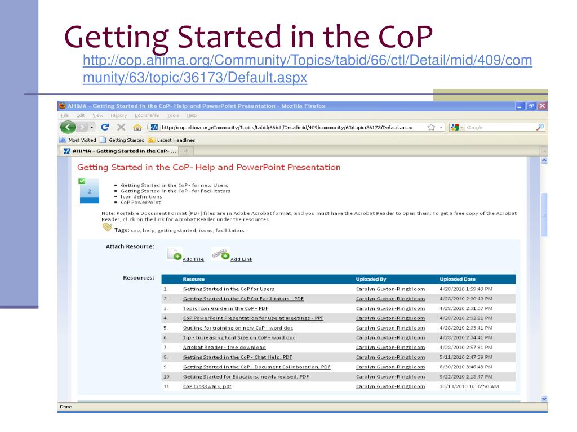This screenshot has width=577, height=432.
Task: Click Carolyn Guyton-Ringbloom in resource row 1
Action: click(390, 289)
